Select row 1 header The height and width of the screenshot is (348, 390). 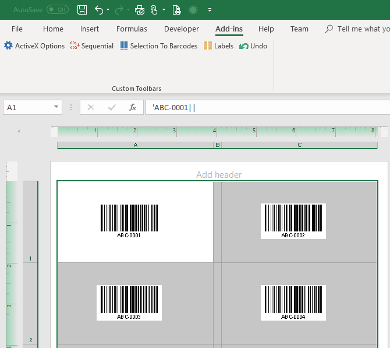click(x=30, y=222)
